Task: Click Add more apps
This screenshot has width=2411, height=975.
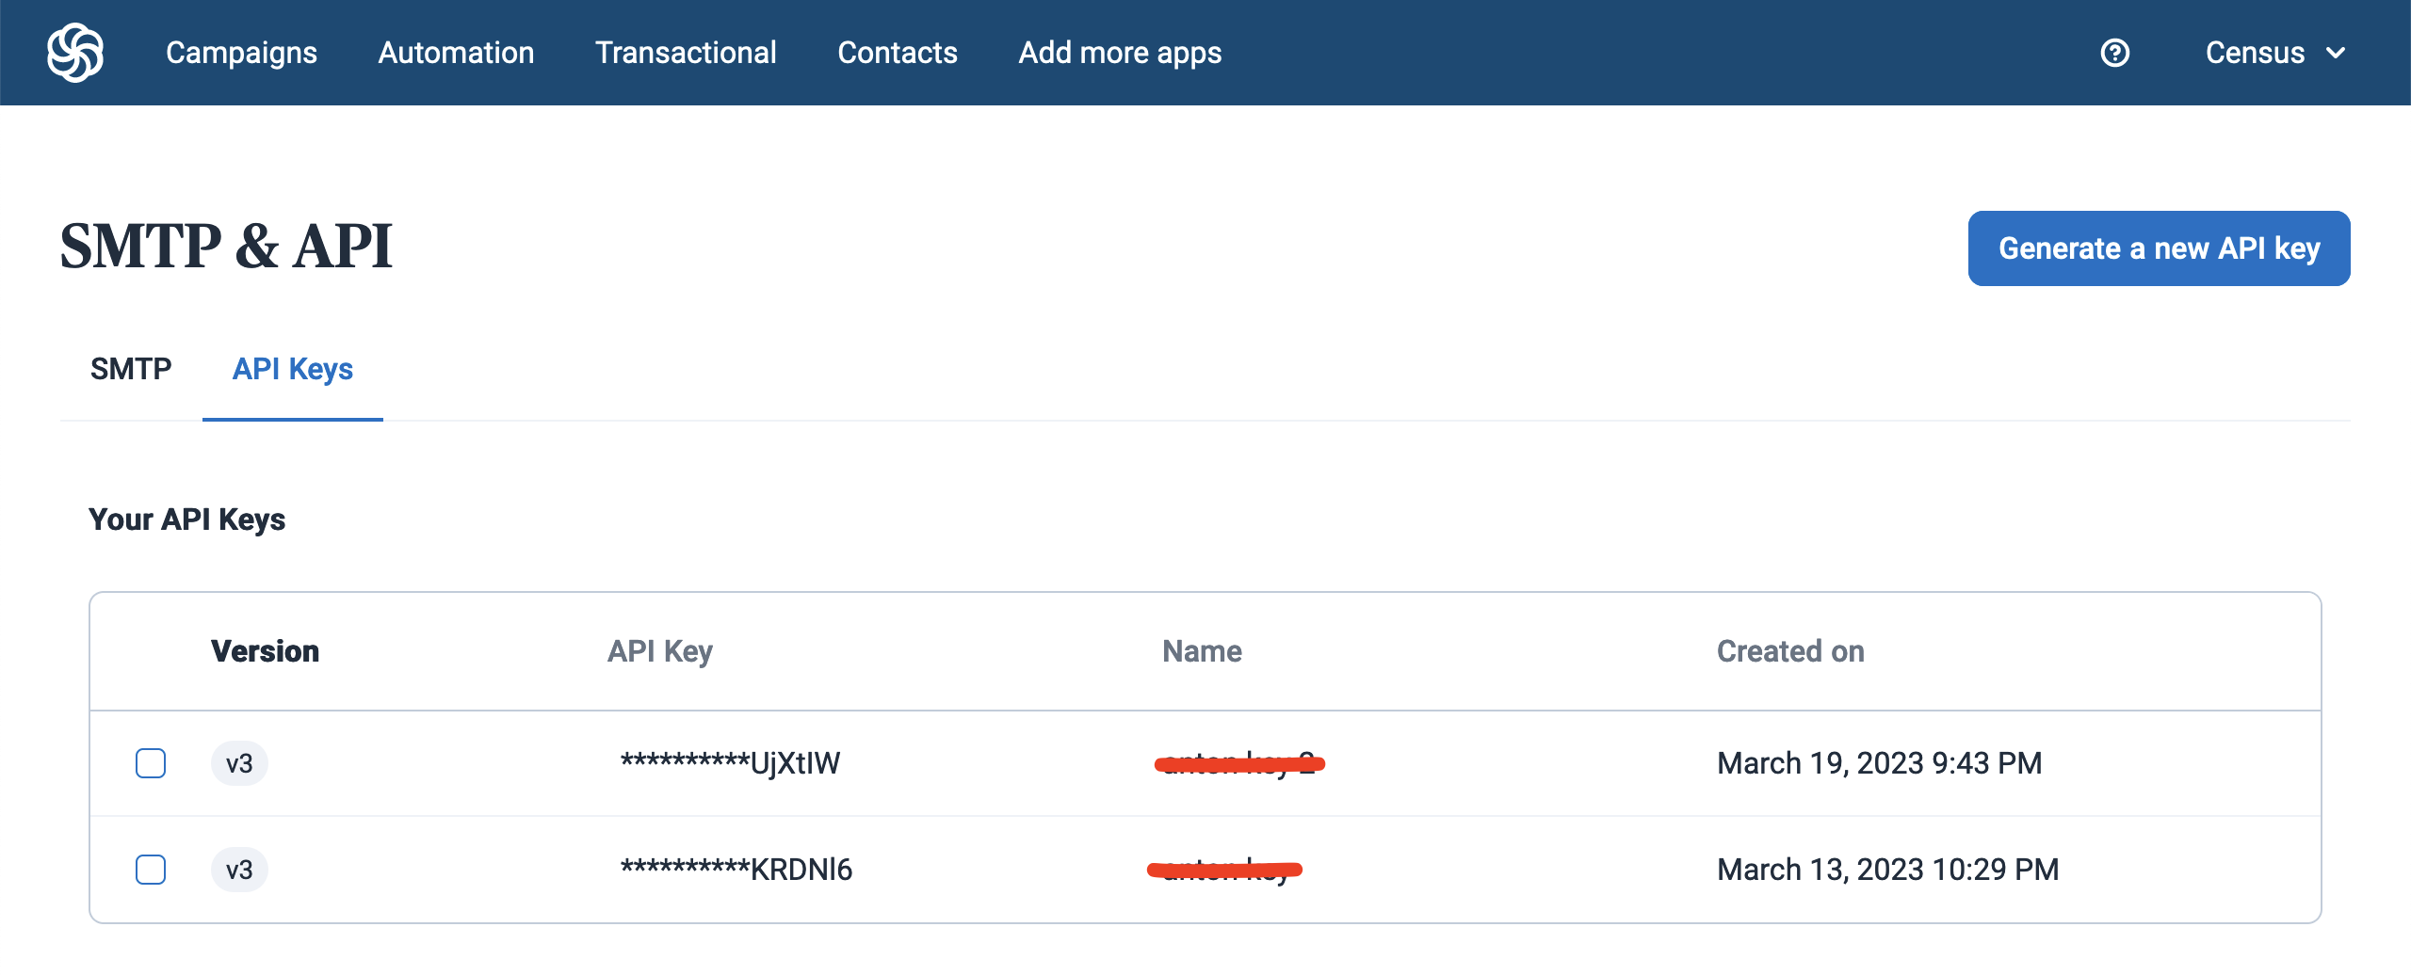Action: (x=1120, y=53)
